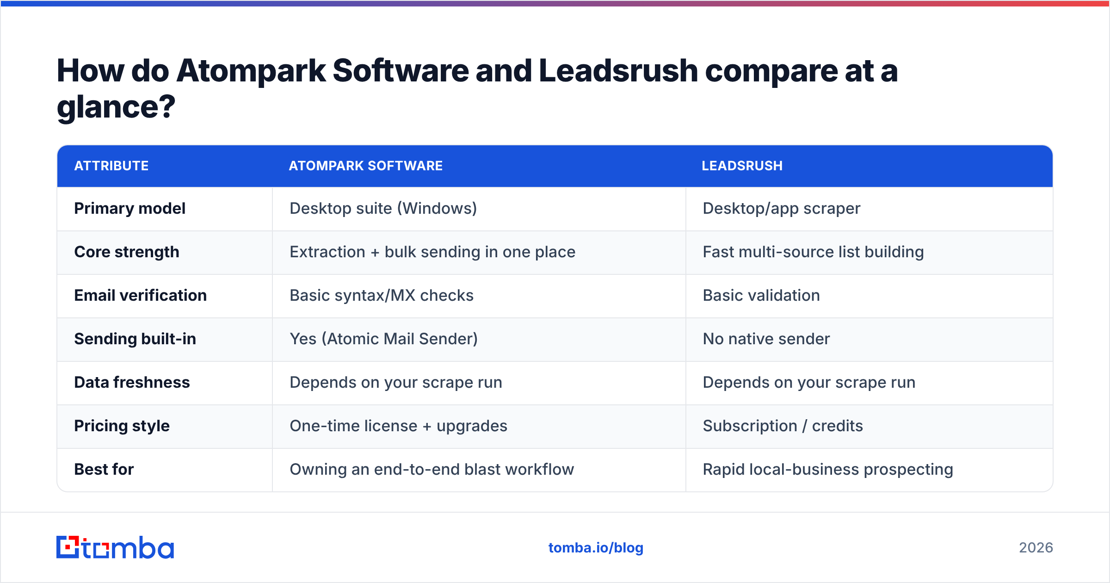Viewport: 1110px width, 583px height.
Task: Click the 'Core strength' row label
Action: click(127, 252)
